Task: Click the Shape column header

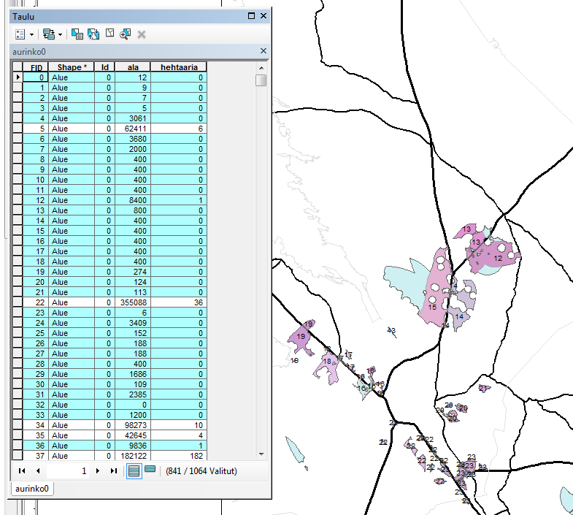Action: pyautogui.click(x=72, y=67)
